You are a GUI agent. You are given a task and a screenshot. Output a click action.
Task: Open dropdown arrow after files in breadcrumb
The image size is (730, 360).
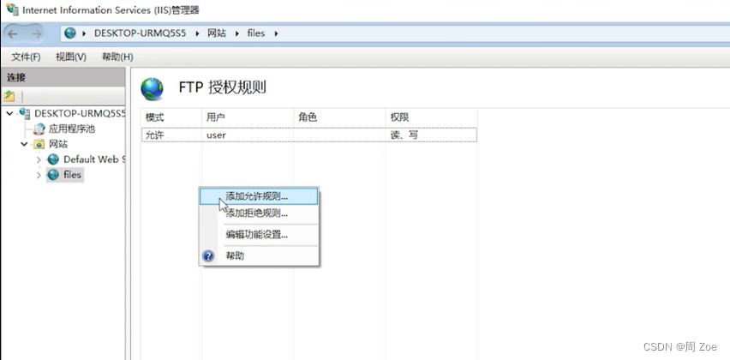(276, 33)
